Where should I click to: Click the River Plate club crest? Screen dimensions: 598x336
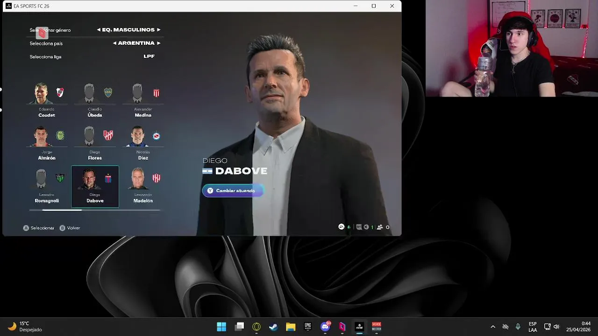coord(60,92)
